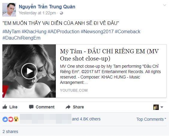Click the author's profile picture thumbnail
Screen dimensions: 169x136
click(9, 10)
